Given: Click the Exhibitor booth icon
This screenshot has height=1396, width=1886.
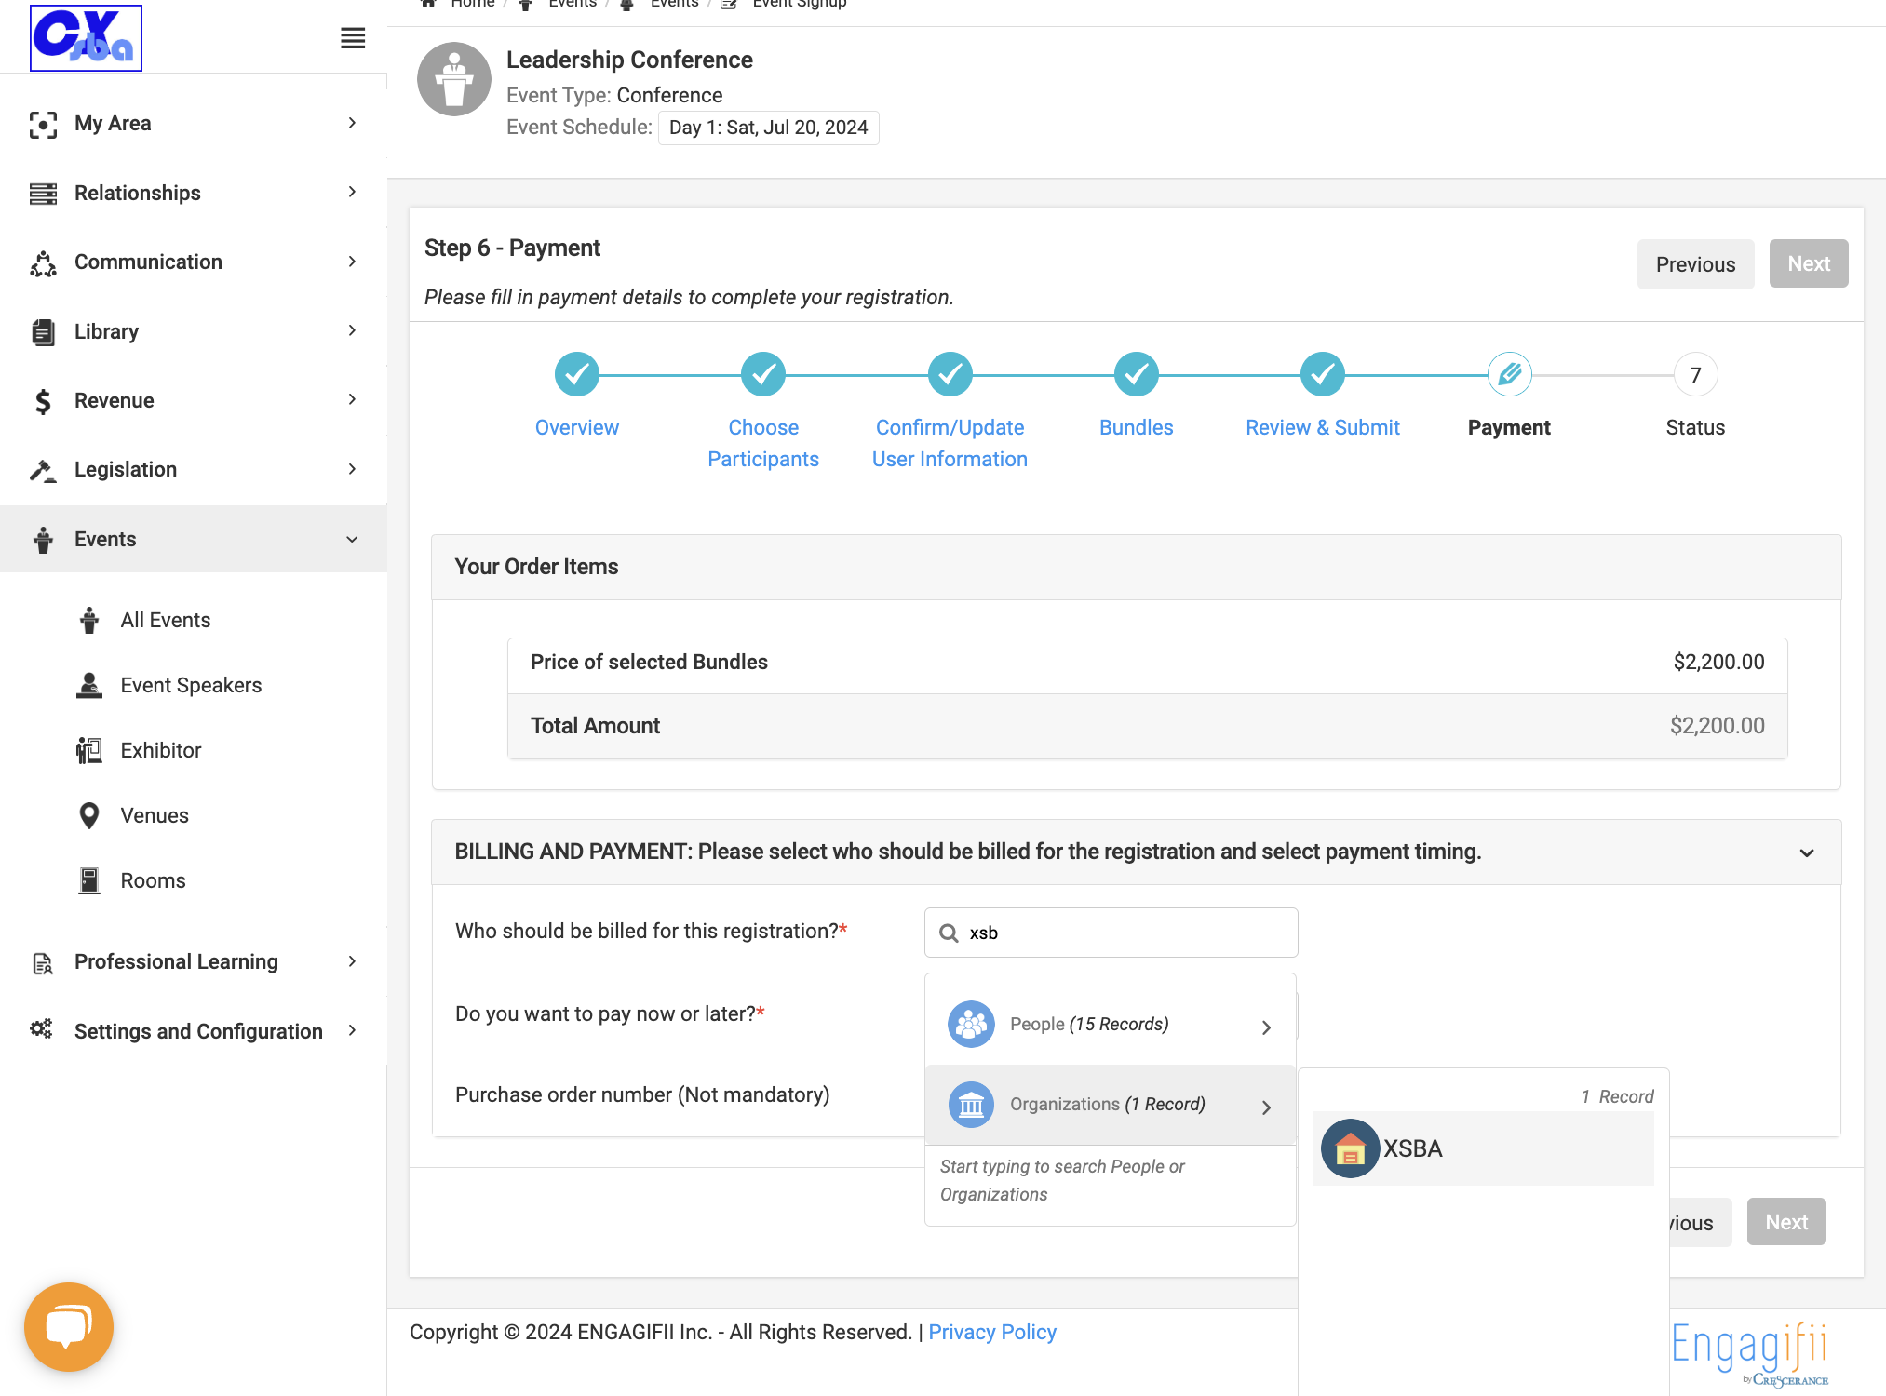Looking at the screenshot, I should (x=89, y=750).
